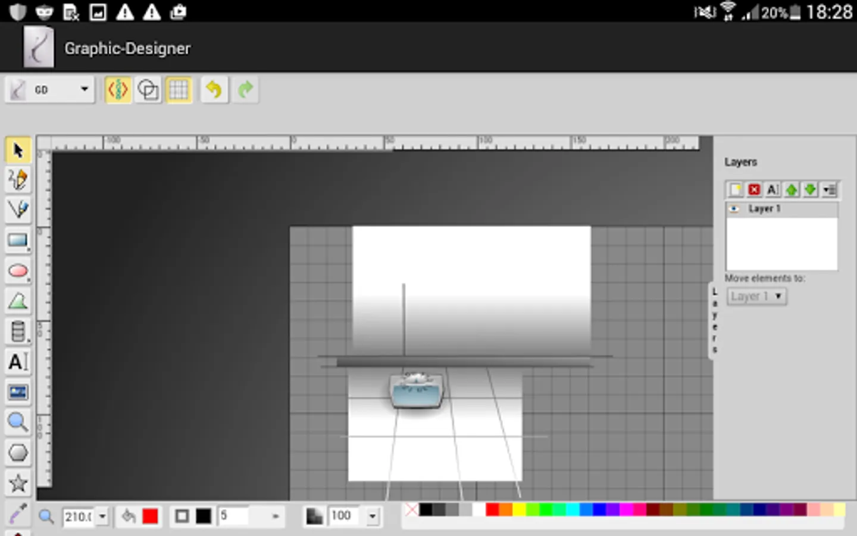Delete the selected layer
Viewport: 857px width, 536px height.
(x=754, y=189)
